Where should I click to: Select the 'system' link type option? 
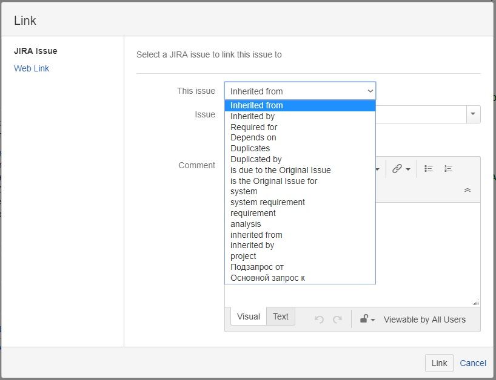pos(300,192)
